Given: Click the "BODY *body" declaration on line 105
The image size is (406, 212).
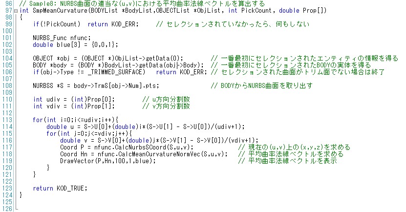Looking at the screenshot, I should [x=118, y=65].
